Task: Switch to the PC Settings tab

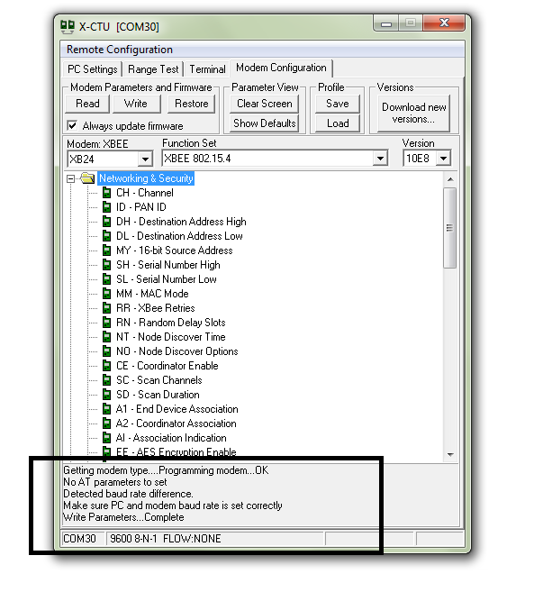Action: (93, 69)
